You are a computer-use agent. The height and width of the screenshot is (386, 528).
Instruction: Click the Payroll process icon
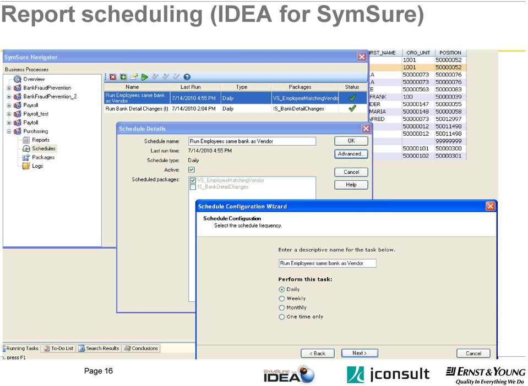(18, 105)
